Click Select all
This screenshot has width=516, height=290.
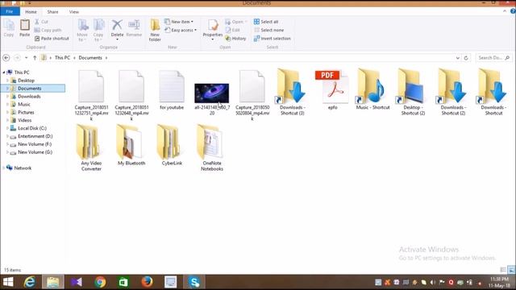tap(266, 22)
